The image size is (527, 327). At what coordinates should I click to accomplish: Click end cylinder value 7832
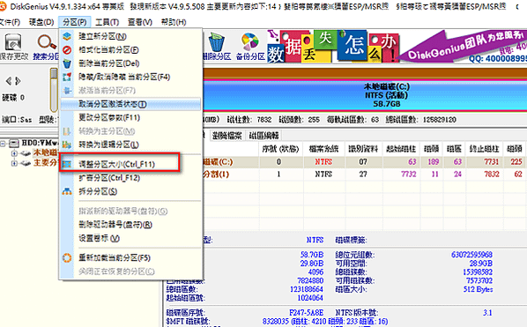coord(491,175)
